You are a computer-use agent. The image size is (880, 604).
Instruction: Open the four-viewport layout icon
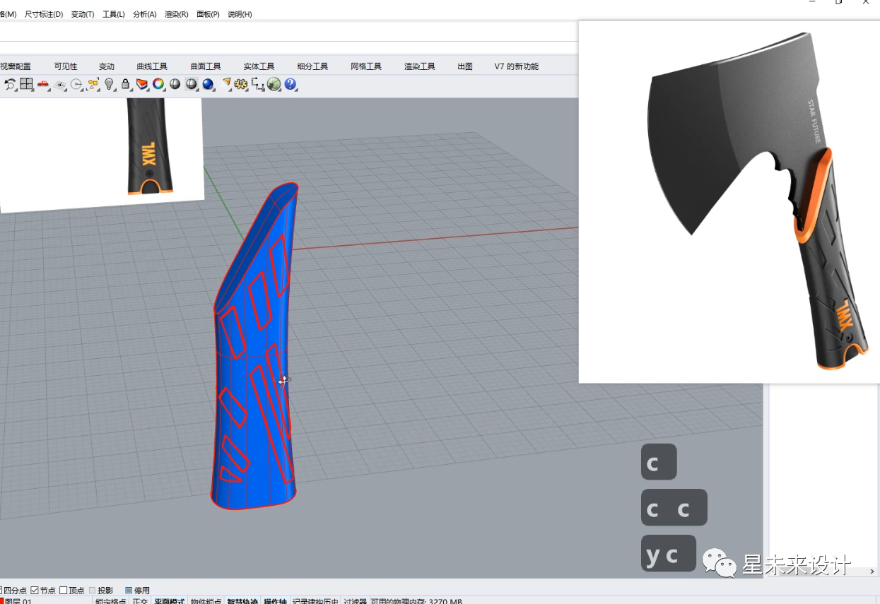26,84
